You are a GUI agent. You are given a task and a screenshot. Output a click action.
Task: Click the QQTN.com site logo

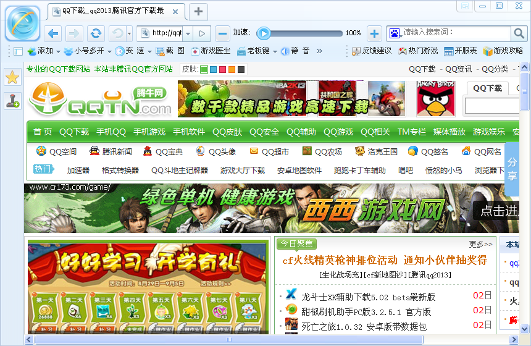coord(100,99)
